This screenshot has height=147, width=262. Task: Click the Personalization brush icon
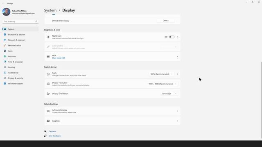(x=5, y=45)
